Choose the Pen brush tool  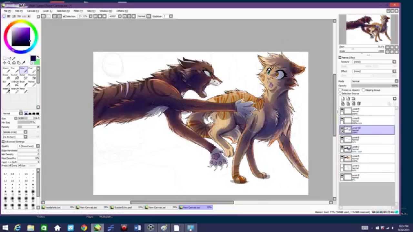14,70
